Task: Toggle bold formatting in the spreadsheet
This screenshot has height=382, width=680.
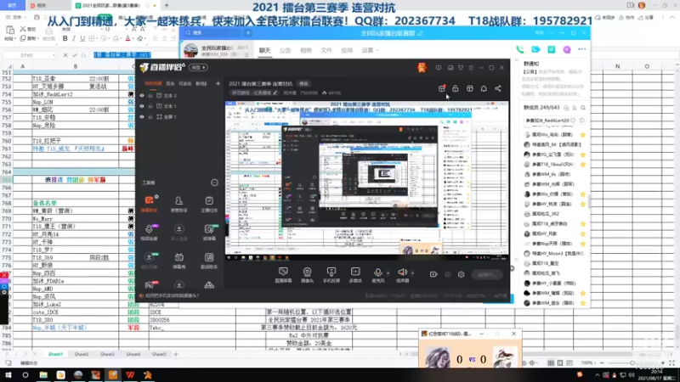Action: 65,38
